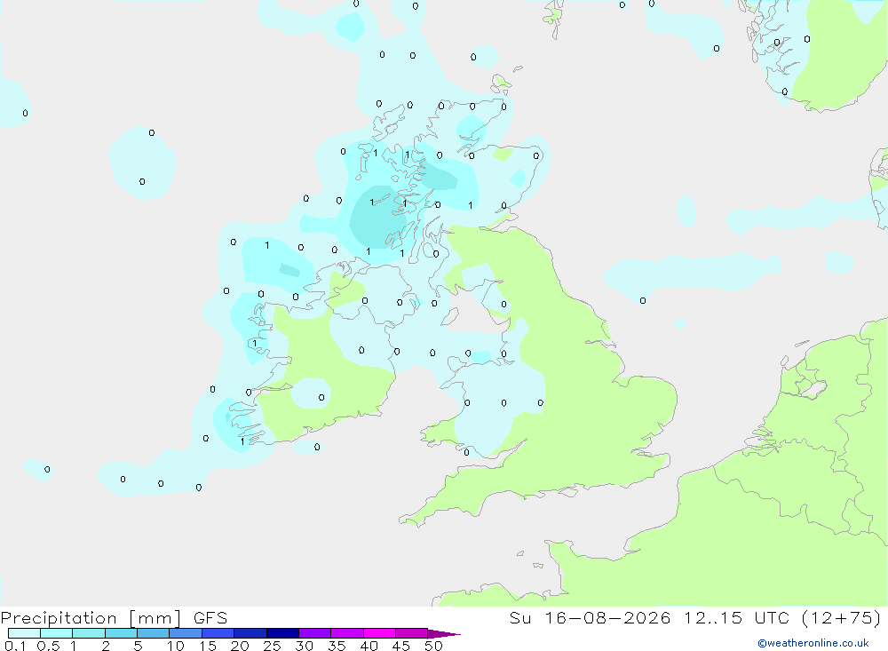This screenshot has height=651, width=888.
Task: Pick the dark navy 25 mm legend swatch
Action: point(282,633)
